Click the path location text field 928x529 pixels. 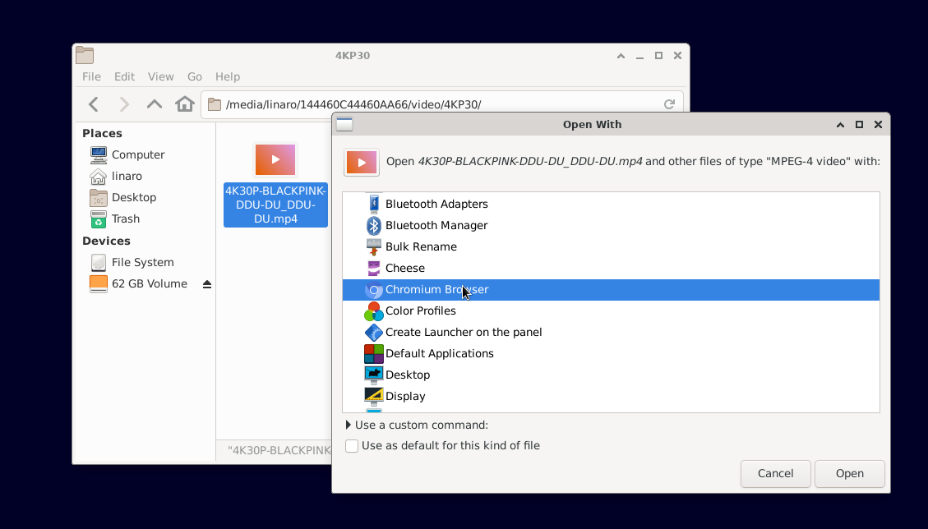coord(436,104)
